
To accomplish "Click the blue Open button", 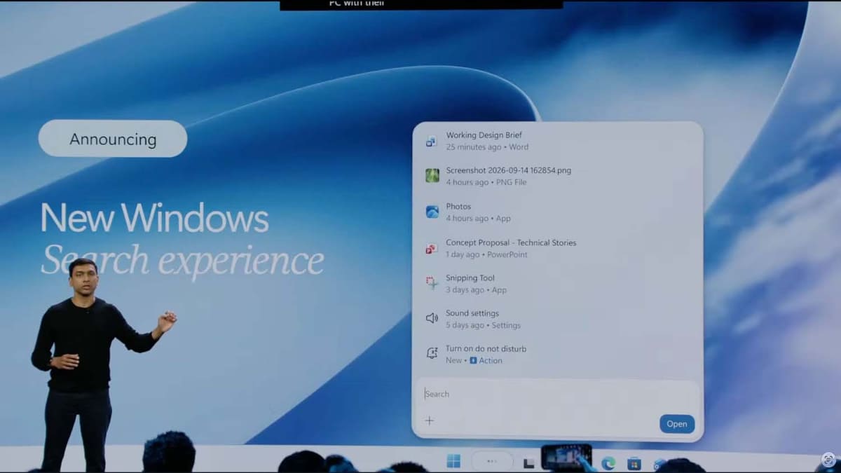I will point(677,424).
